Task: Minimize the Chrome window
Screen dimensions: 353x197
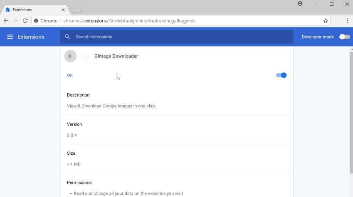Action: 316,4
